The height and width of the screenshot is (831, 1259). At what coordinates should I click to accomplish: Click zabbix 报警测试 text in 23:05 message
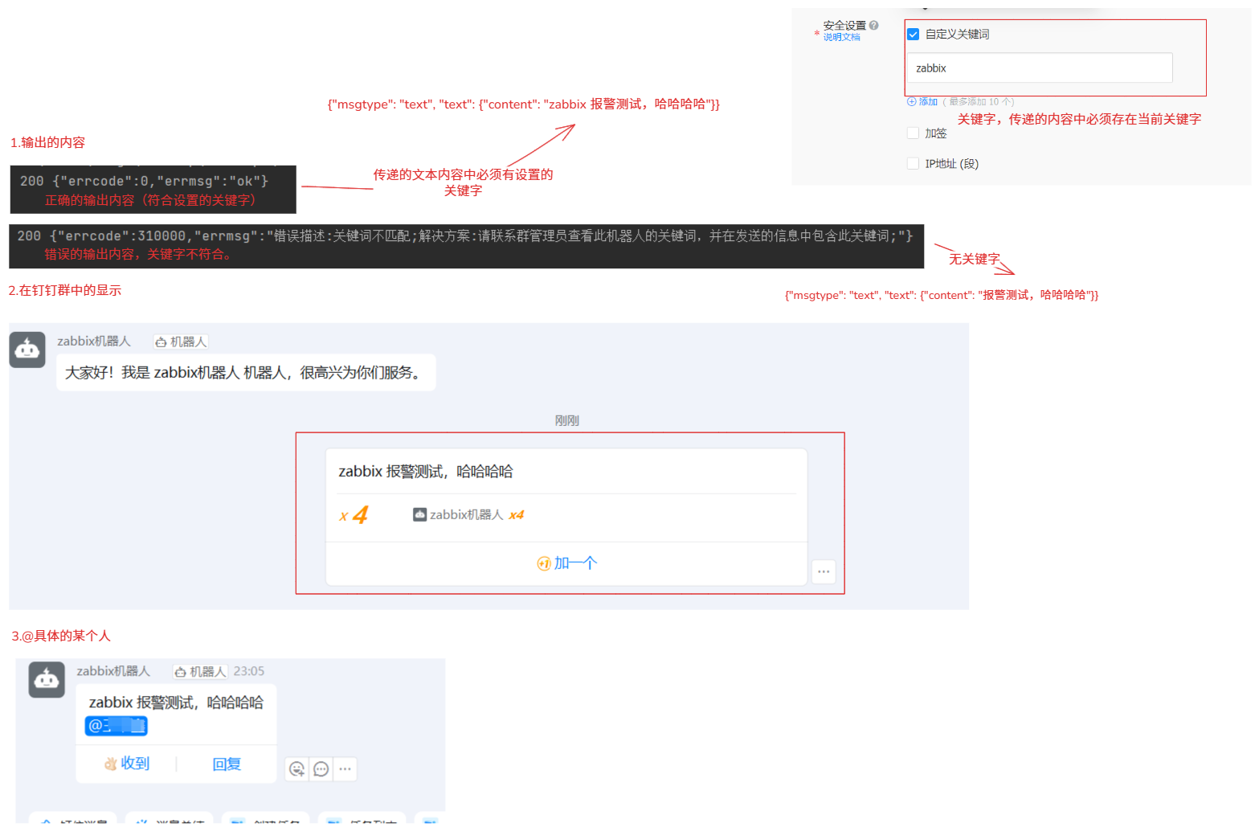pyautogui.click(x=176, y=703)
